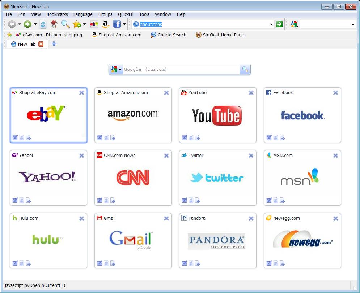360x293 pixels.
Task: Open the Shop at Amazon.com bookmark
Action: point(117,35)
